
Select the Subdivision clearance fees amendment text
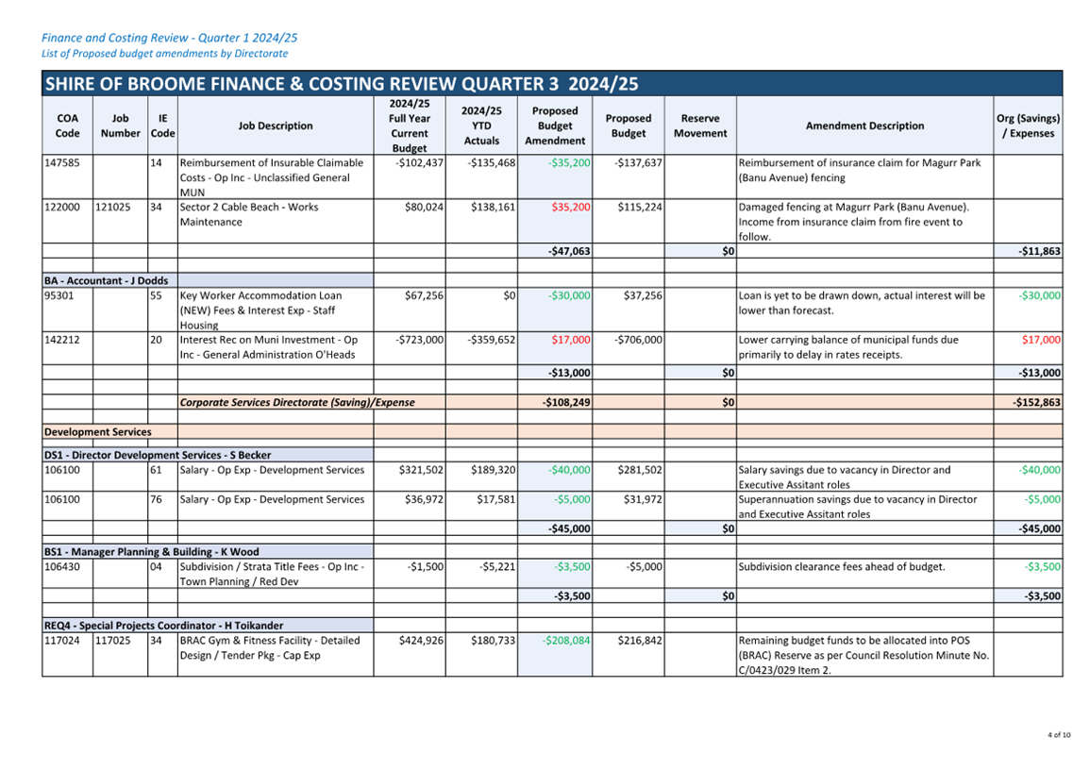click(x=842, y=566)
